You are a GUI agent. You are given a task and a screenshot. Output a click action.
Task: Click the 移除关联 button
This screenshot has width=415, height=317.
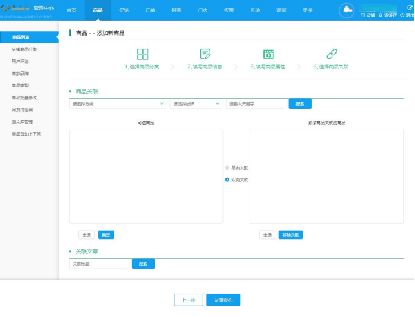(291, 235)
